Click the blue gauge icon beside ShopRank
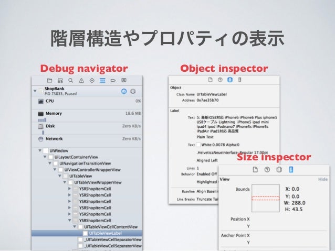This screenshot has height=251, width=335. click(x=124, y=91)
